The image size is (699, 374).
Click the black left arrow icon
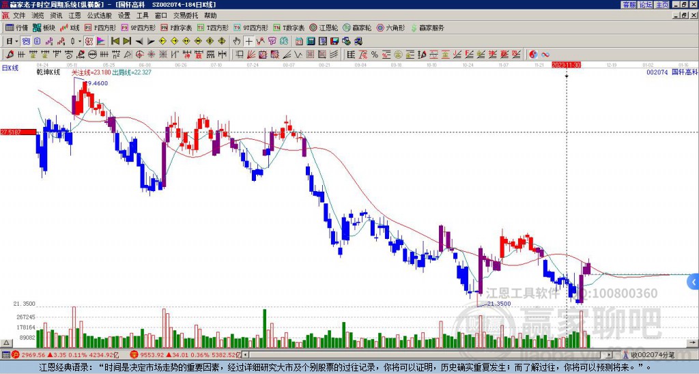139,42
